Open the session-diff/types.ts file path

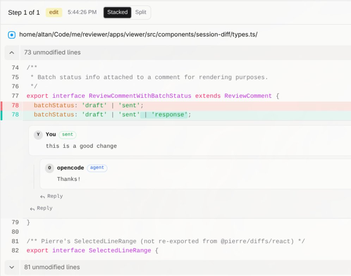click(x=138, y=34)
